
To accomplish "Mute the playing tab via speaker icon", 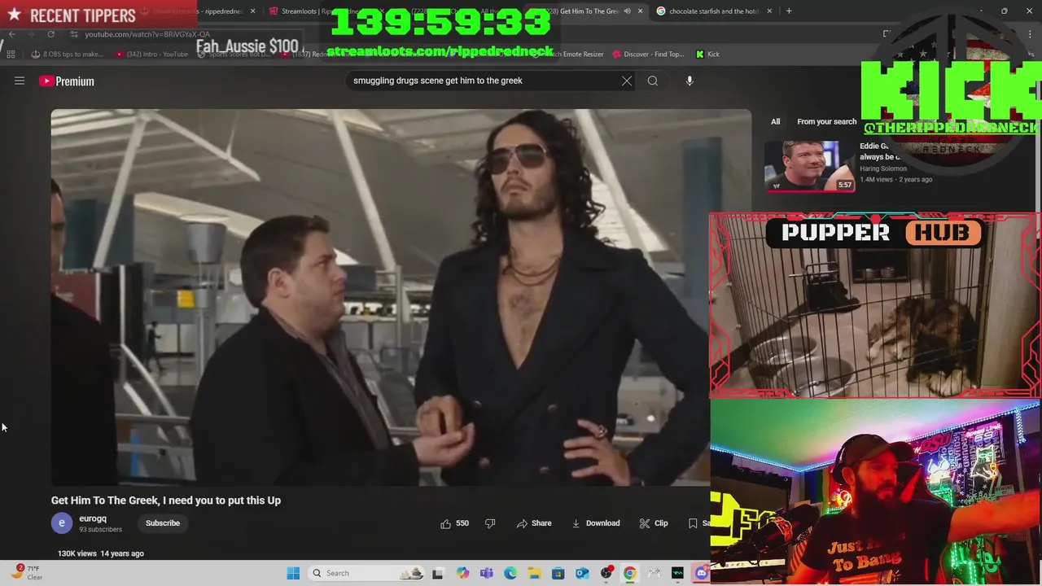I will (x=627, y=11).
